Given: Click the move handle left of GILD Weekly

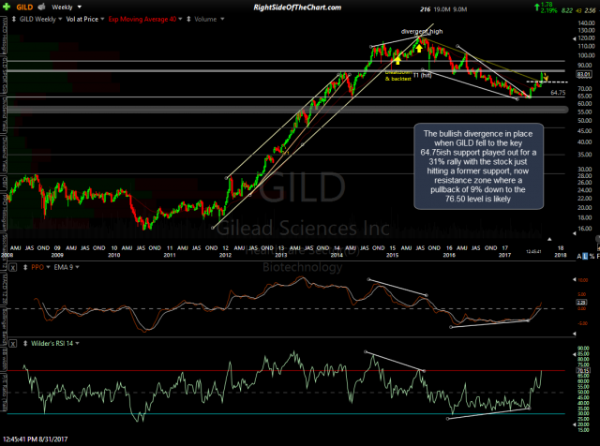Looking at the screenshot, I should click(x=14, y=19).
